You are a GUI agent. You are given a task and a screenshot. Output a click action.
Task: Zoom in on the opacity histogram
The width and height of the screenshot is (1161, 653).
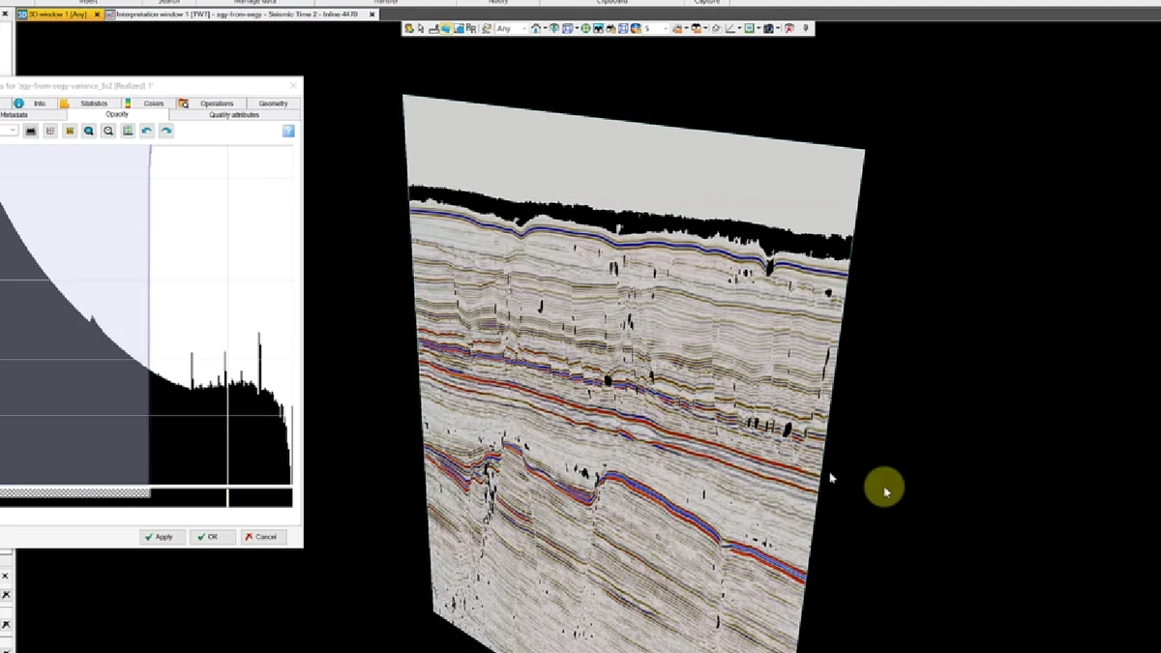(89, 131)
